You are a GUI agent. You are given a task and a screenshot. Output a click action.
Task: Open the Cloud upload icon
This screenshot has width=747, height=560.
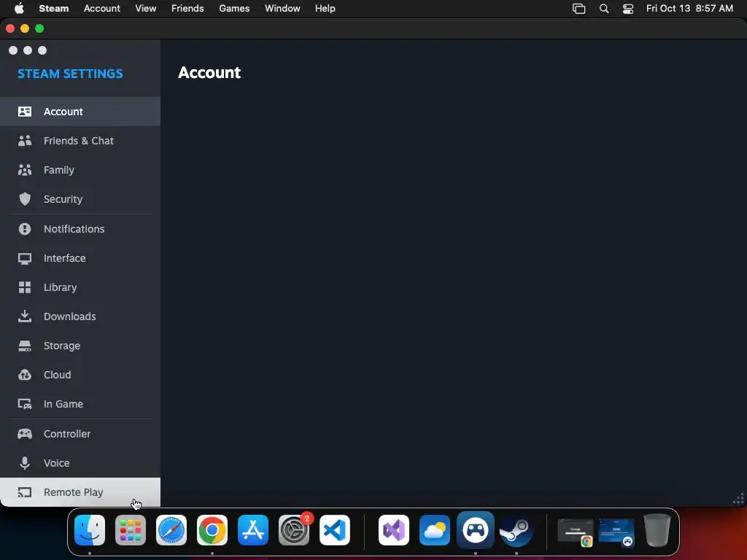coord(25,375)
